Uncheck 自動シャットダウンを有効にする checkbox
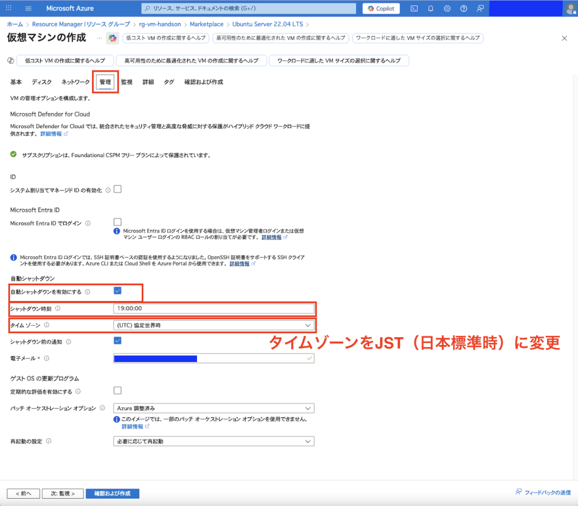This screenshot has width=578, height=506. (117, 291)
